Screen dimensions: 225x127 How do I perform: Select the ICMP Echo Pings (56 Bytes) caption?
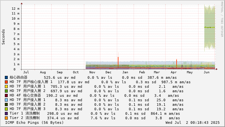pos(35,122)
